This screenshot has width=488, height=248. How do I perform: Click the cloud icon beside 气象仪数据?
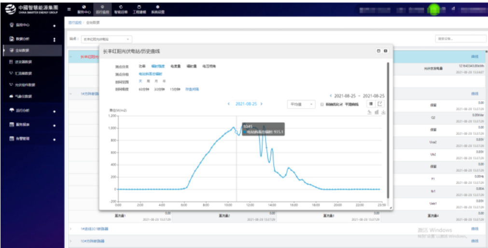click(12, 96)
